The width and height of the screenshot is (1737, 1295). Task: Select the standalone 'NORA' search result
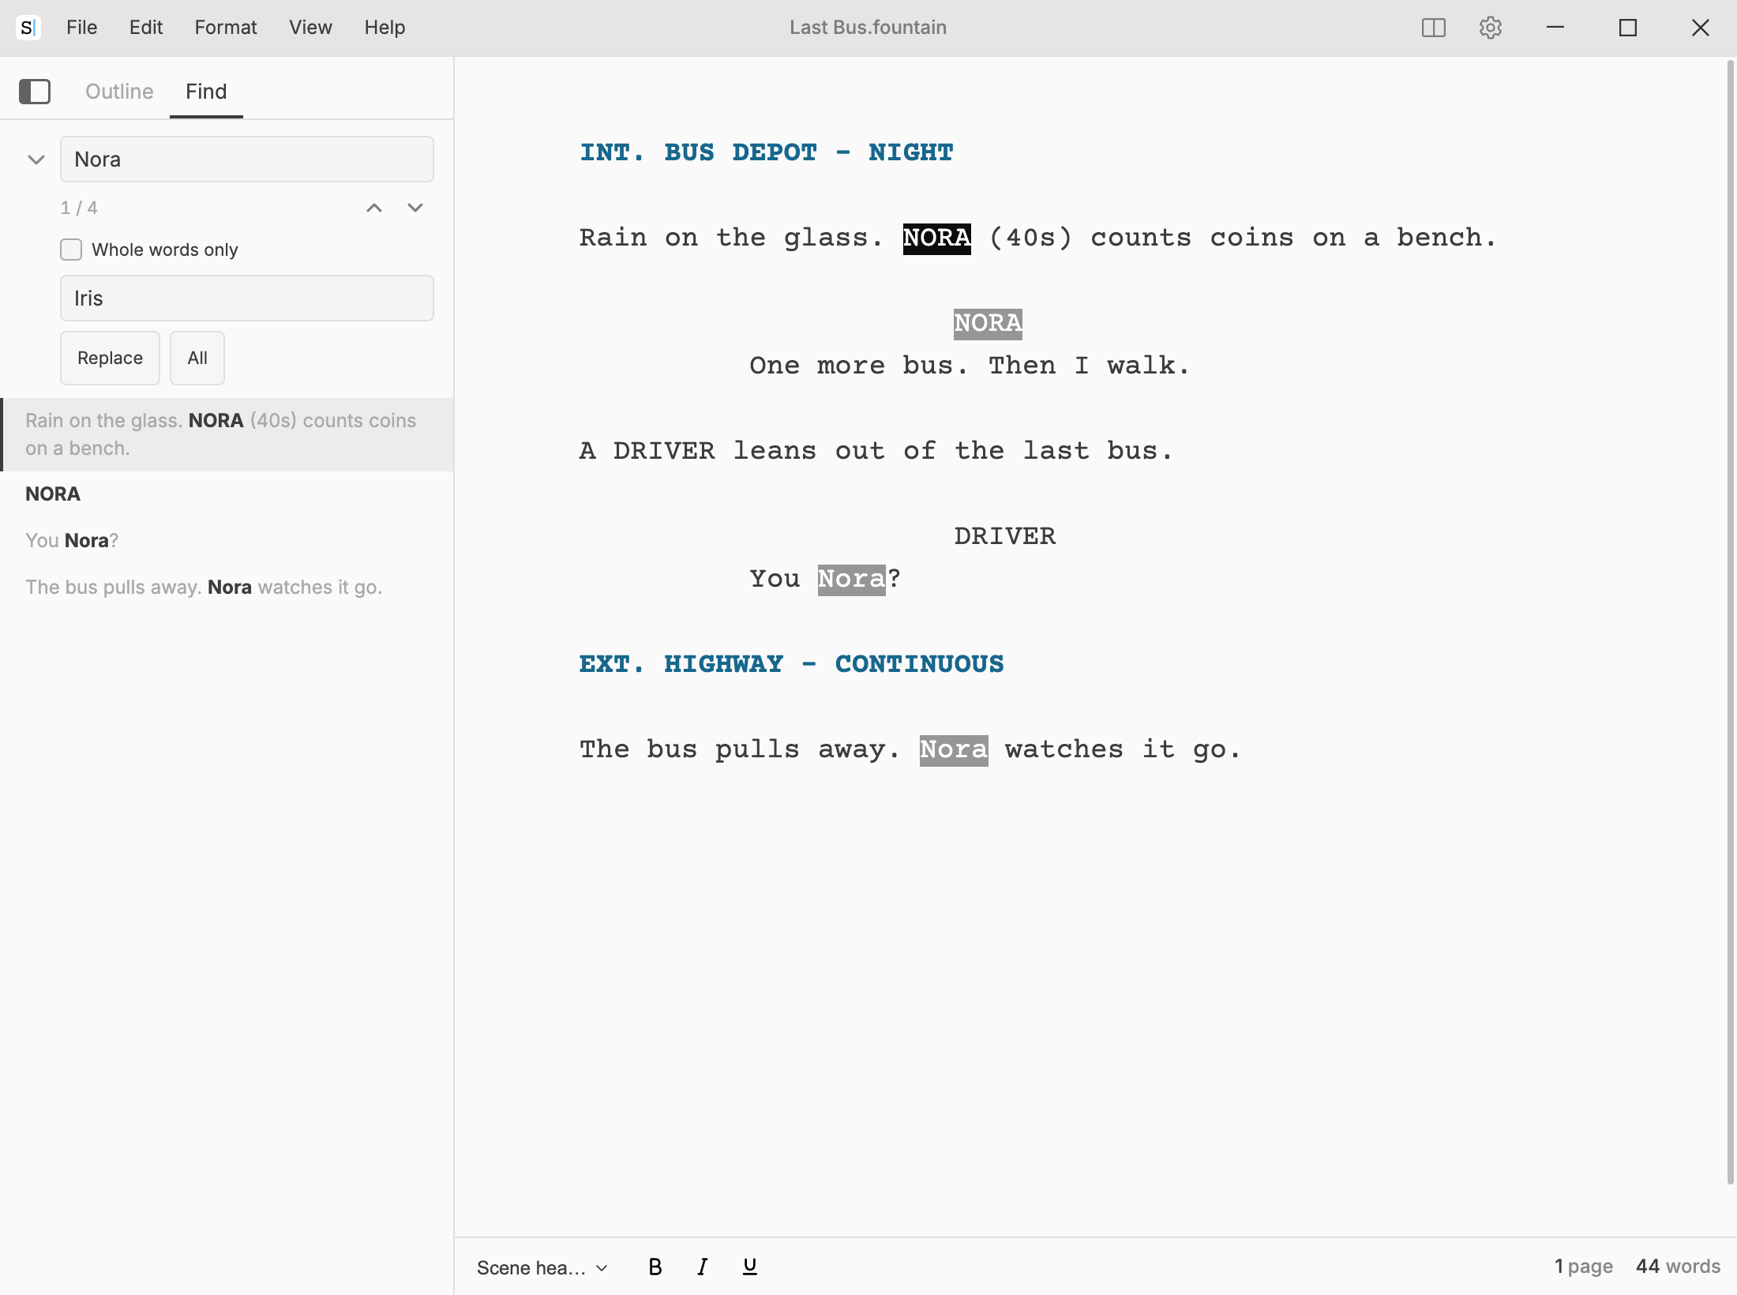(x=227, y=494)
